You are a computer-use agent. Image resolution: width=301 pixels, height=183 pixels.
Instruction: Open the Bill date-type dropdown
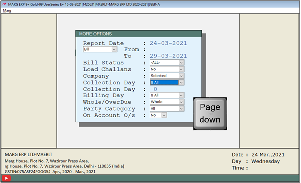pyautogui.click(x=100, y=49)
